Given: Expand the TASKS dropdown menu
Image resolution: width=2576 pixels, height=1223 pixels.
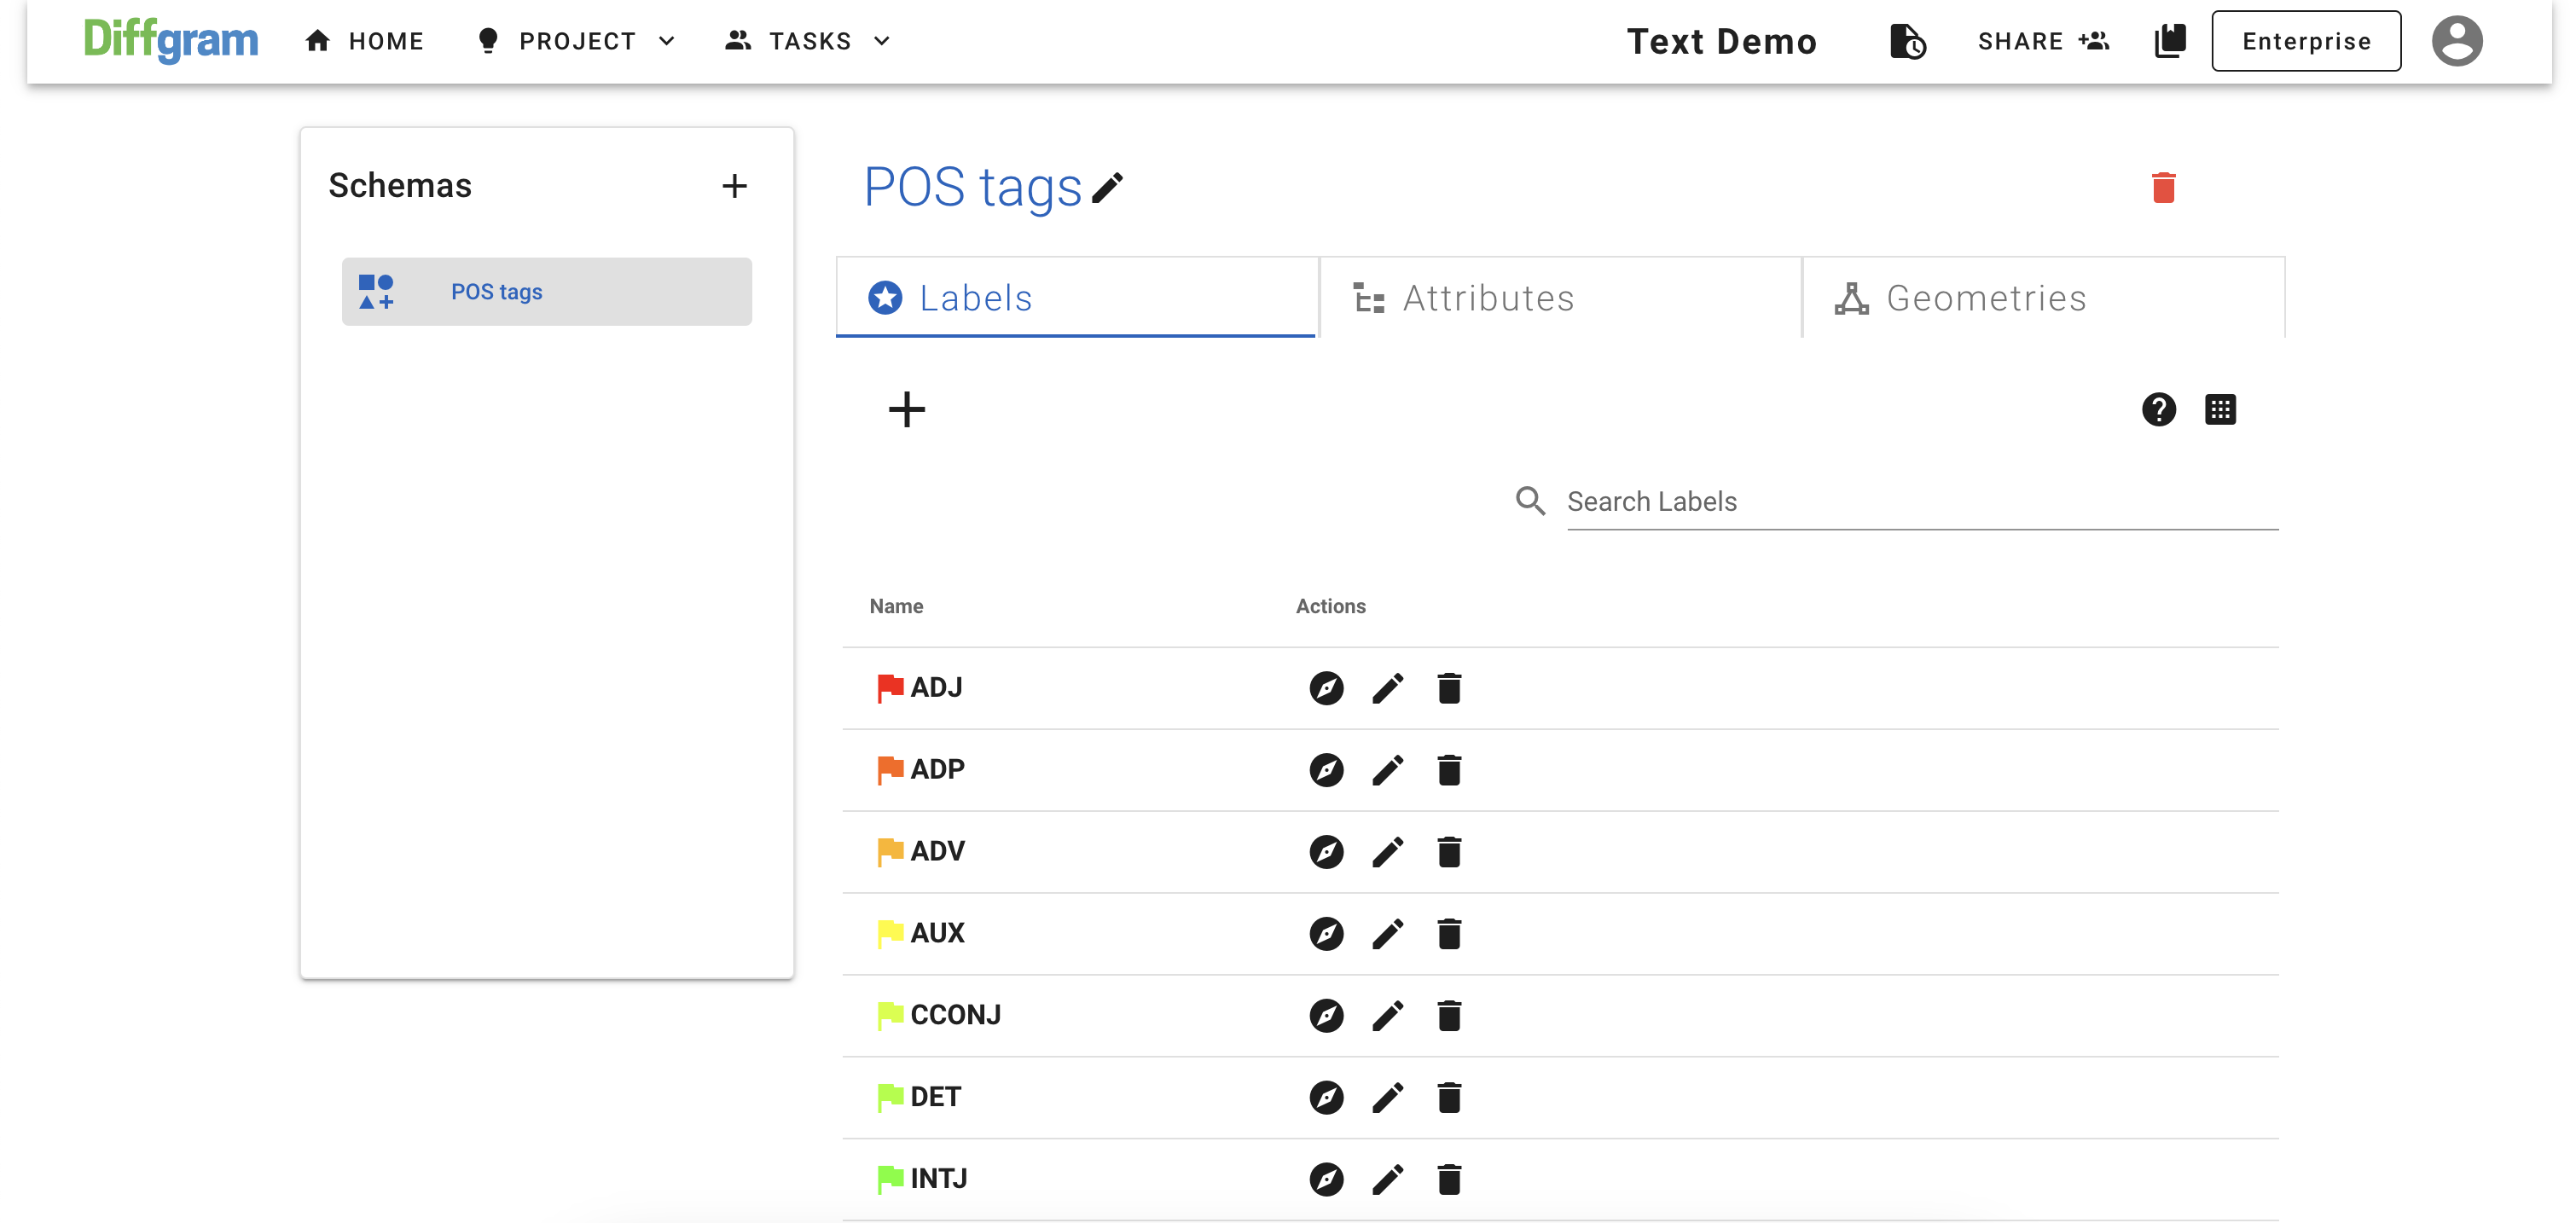Looking at the screenshot, I should tap(808, 41).
